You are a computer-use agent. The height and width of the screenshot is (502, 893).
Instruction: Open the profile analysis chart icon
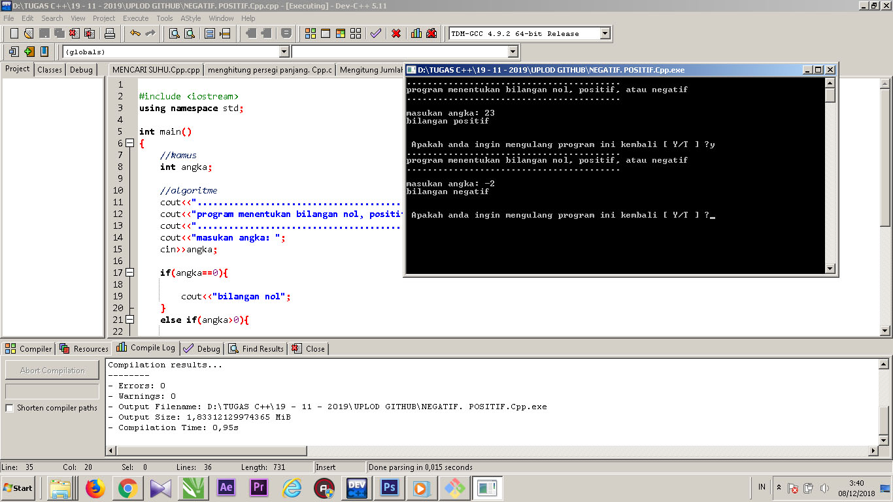pos(416,33)
